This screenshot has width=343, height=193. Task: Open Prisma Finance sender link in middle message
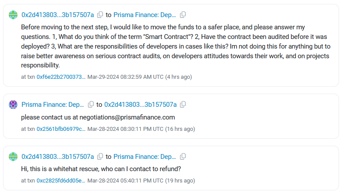point(53,105)
